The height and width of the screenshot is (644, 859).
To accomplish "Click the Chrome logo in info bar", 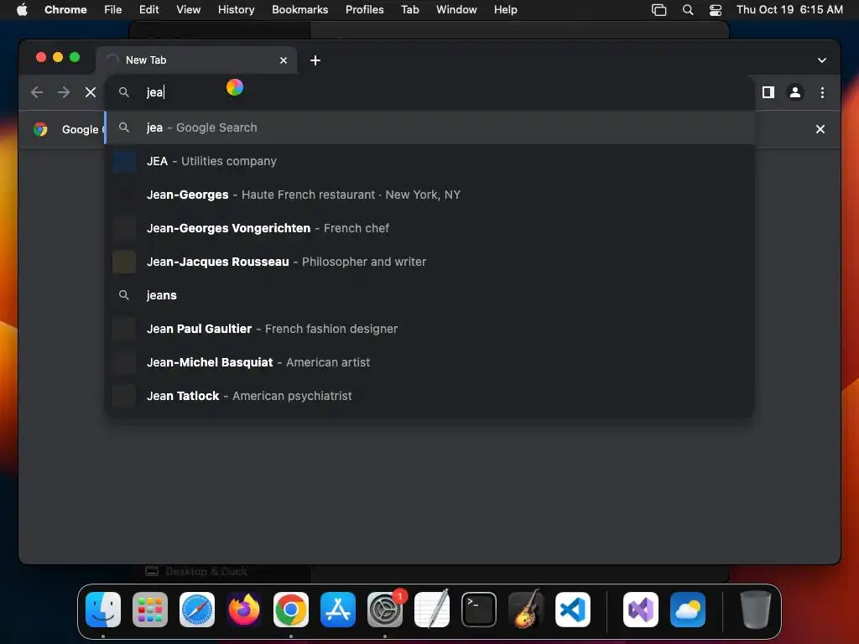I will pos(40,129).
